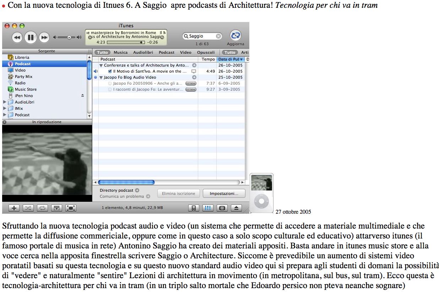The height and width of the screenshot is (292, 439).
Task: Click the fast-forward next track button
Action: click(x=44, y=37)
